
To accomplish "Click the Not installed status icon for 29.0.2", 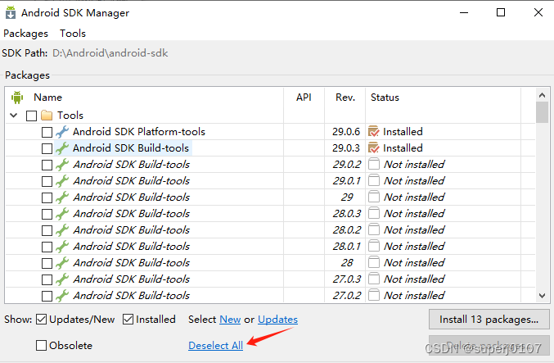I will click(374, 164).
